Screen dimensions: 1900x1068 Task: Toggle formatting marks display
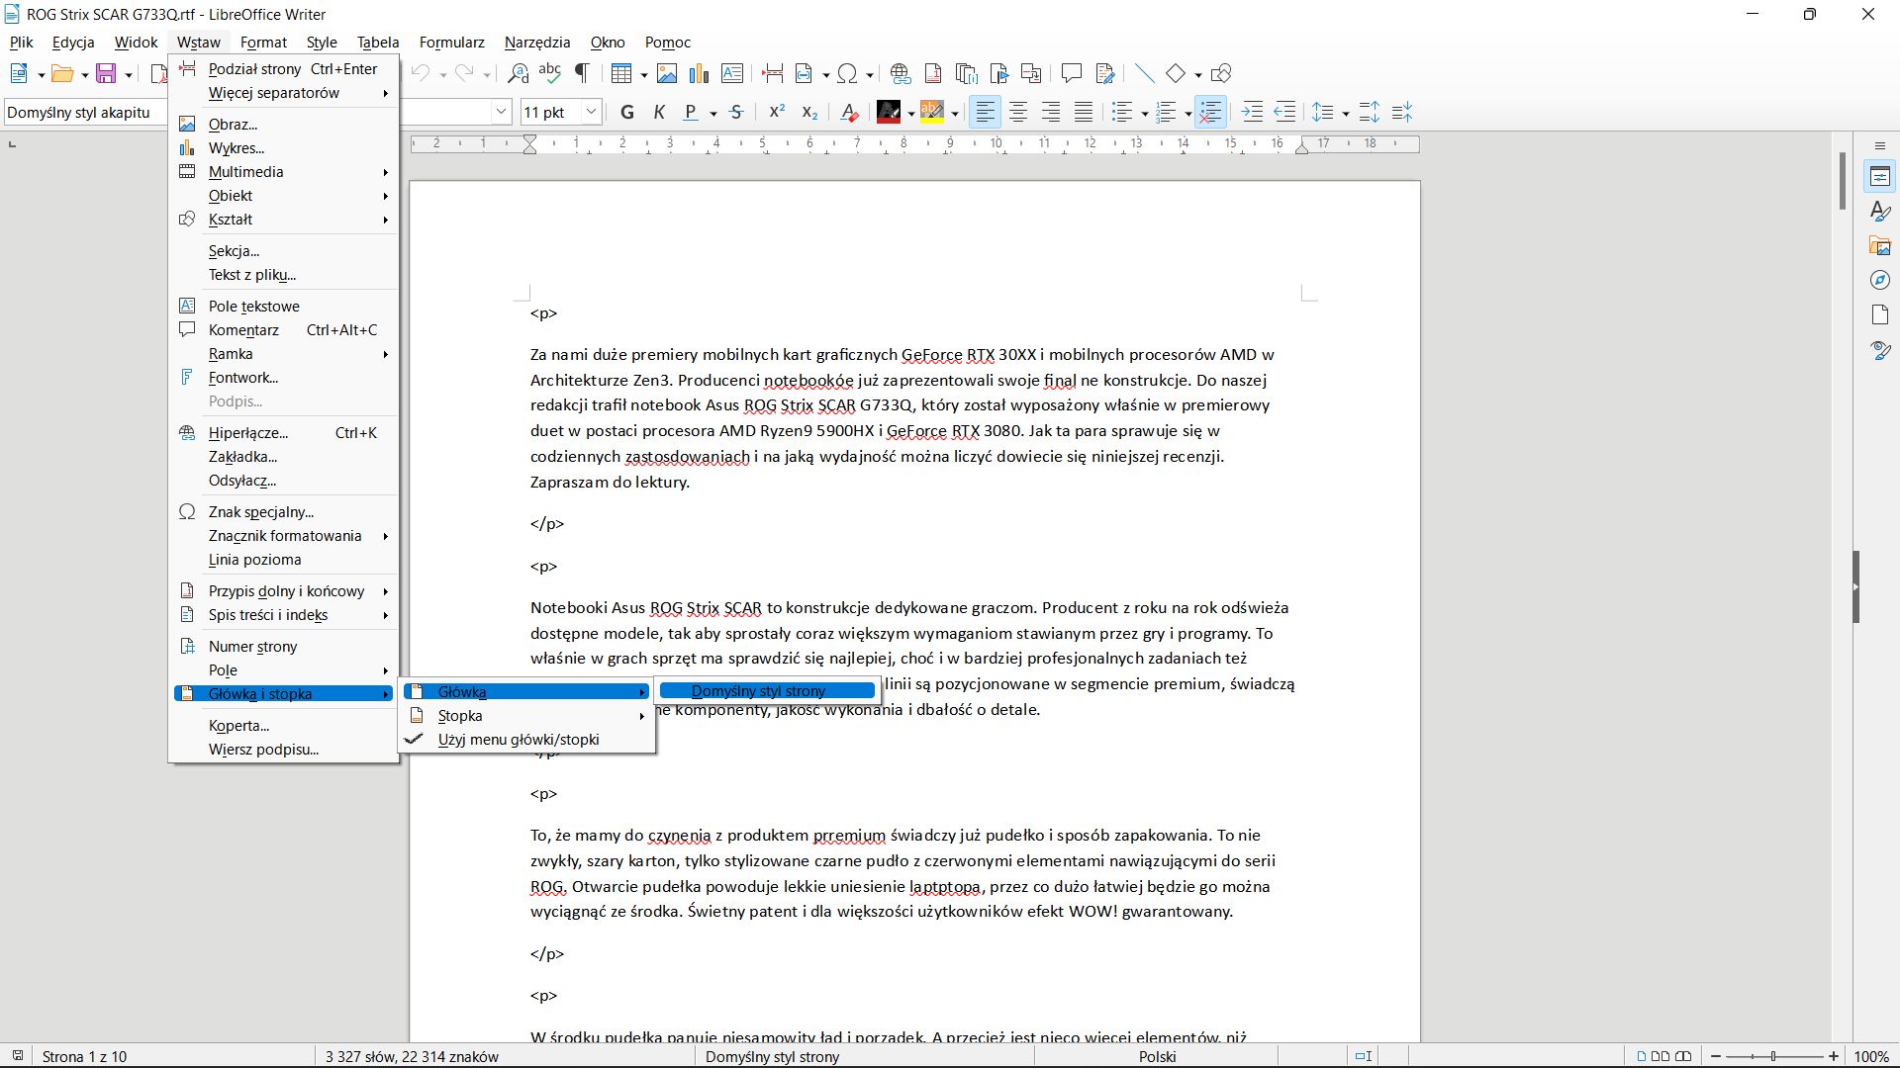[x=582, y=73]
